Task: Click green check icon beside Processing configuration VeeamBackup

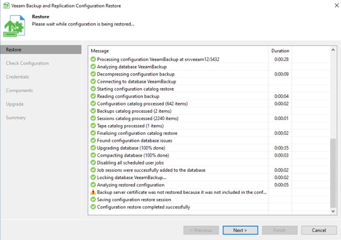Action: coord(93,59)
